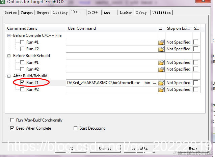Click the Keil icon in the title bar
Image resolution: width=215 pixels, height=157 pixels.
[x=3, y=2]
